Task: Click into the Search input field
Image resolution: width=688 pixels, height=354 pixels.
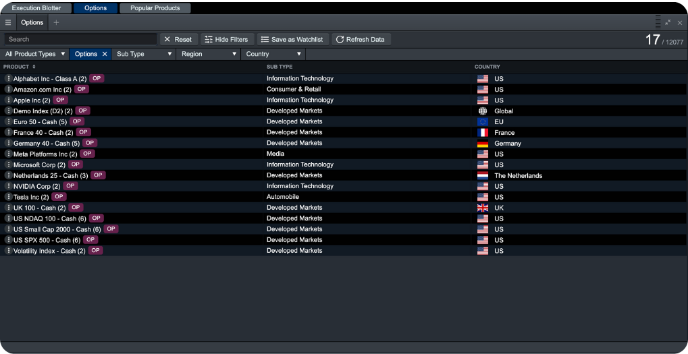Action: [80, 39]
